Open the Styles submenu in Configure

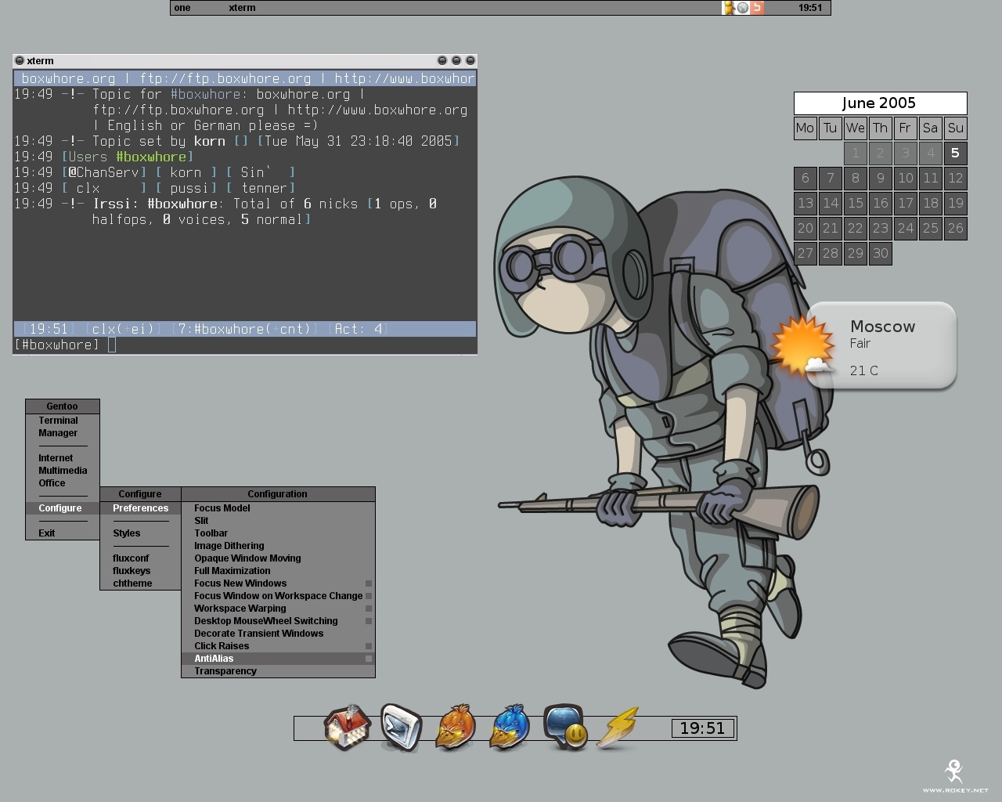pos(140,533)
